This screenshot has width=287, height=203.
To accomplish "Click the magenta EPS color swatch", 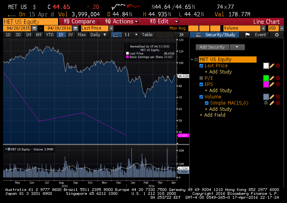I will 266,84.
